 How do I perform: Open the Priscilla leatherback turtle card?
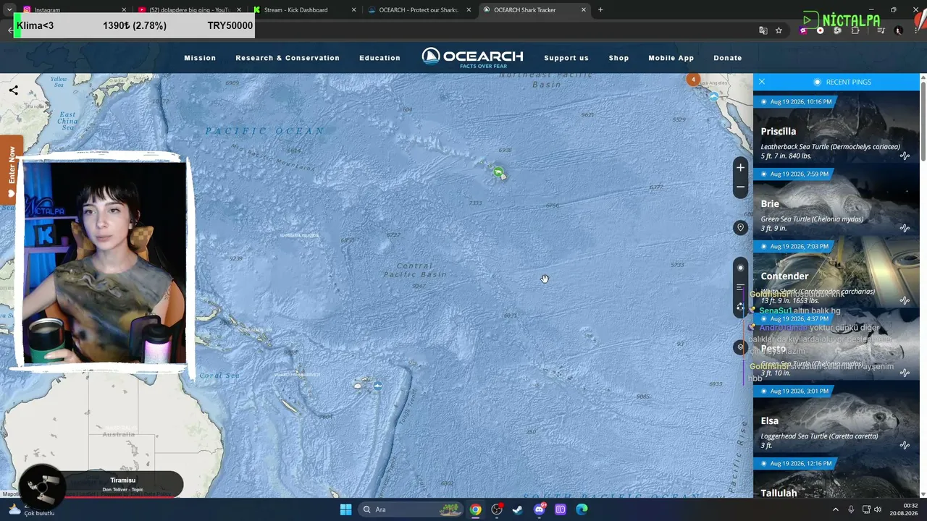[x=836, y=127]
